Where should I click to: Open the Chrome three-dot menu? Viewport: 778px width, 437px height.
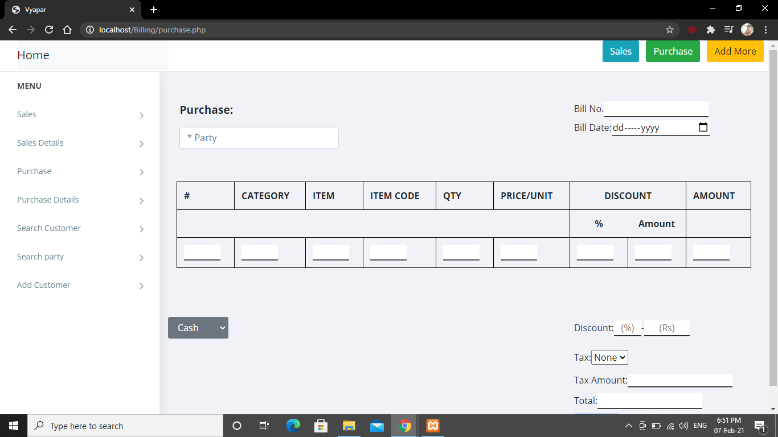(766, 30)
